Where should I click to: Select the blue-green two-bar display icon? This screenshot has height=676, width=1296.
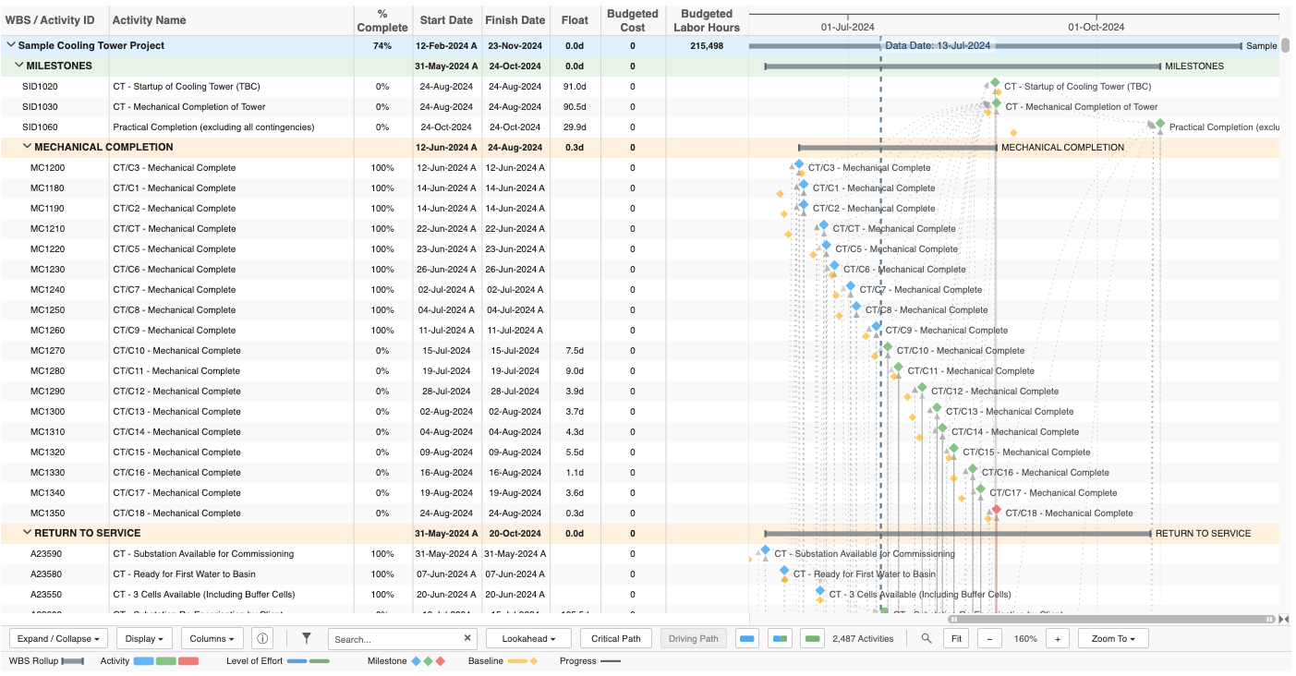tap(779, 637)
